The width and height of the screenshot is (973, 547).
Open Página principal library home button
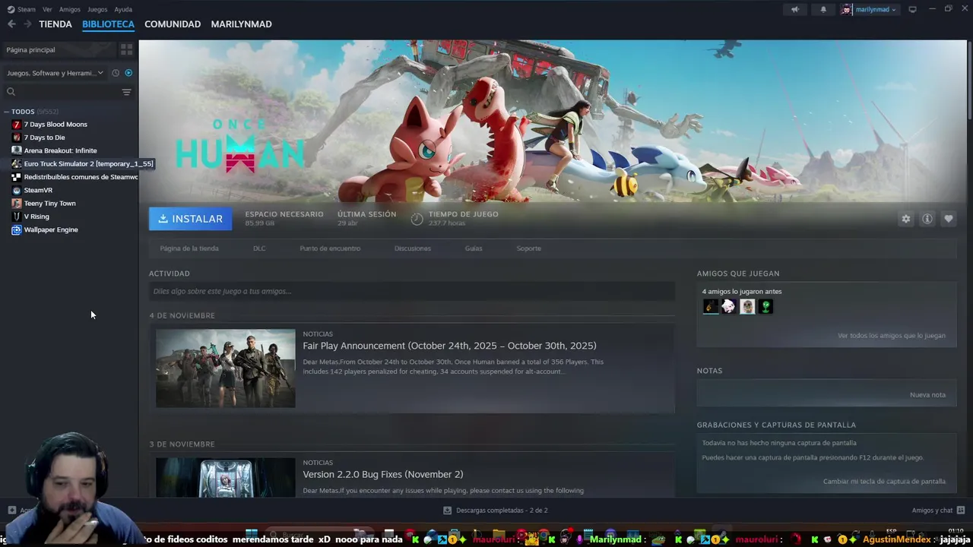pyautogui.click(x=59, y=49)
